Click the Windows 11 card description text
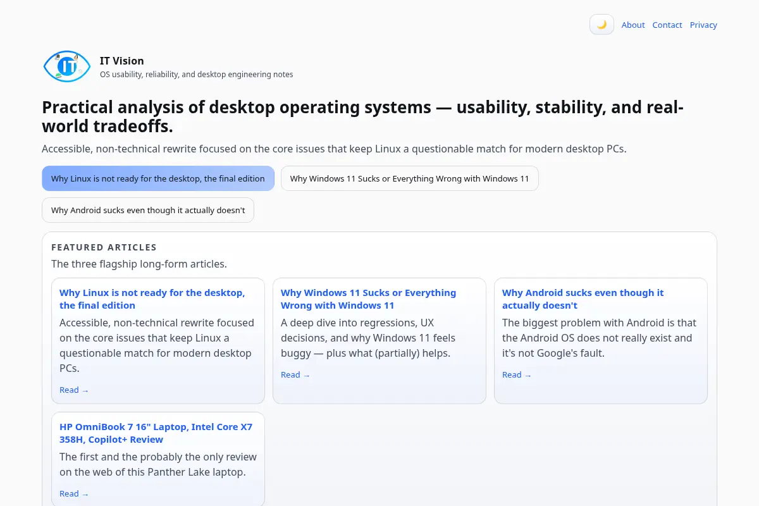The width and height of the screenshot is (759, 506). [368, 338]
